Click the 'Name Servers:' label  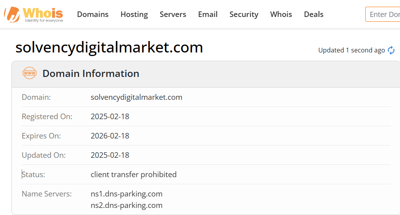47,194
